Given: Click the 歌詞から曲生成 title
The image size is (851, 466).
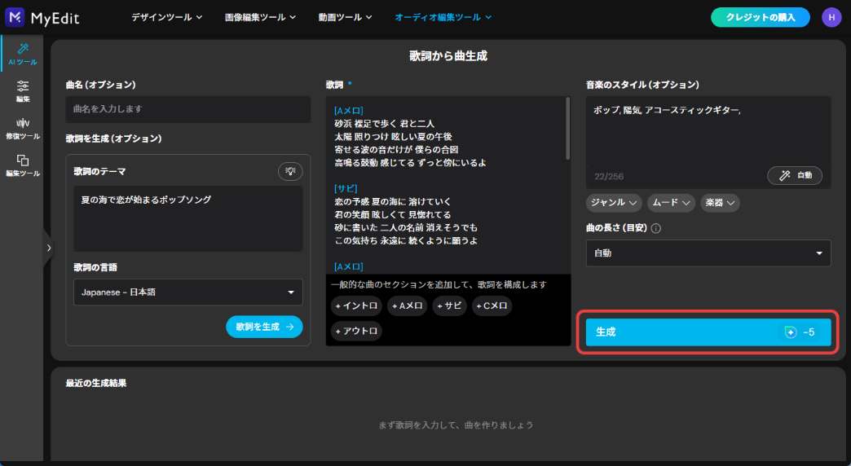Looking at the screenshot, I should [448, 56].
